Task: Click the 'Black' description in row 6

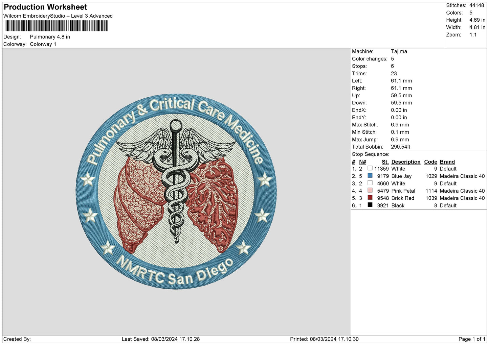Action: (x=398, y=206)
